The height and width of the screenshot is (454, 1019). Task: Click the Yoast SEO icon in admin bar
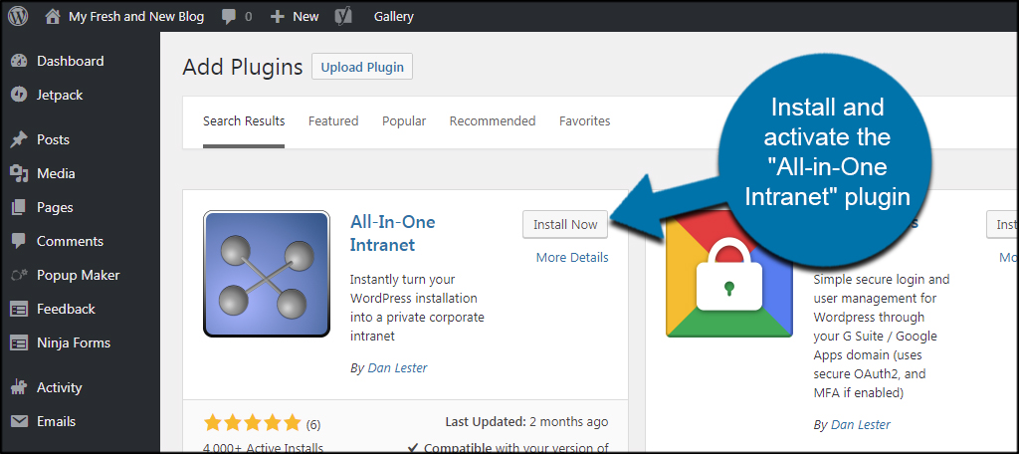coord(343,16)
